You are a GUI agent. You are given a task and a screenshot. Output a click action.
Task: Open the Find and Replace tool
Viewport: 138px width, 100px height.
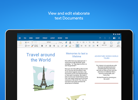[x=119, y=44]
